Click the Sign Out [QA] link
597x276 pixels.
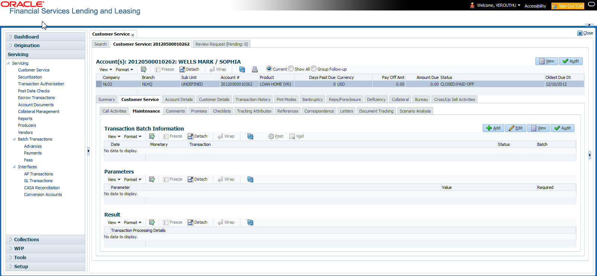point(568,6)
